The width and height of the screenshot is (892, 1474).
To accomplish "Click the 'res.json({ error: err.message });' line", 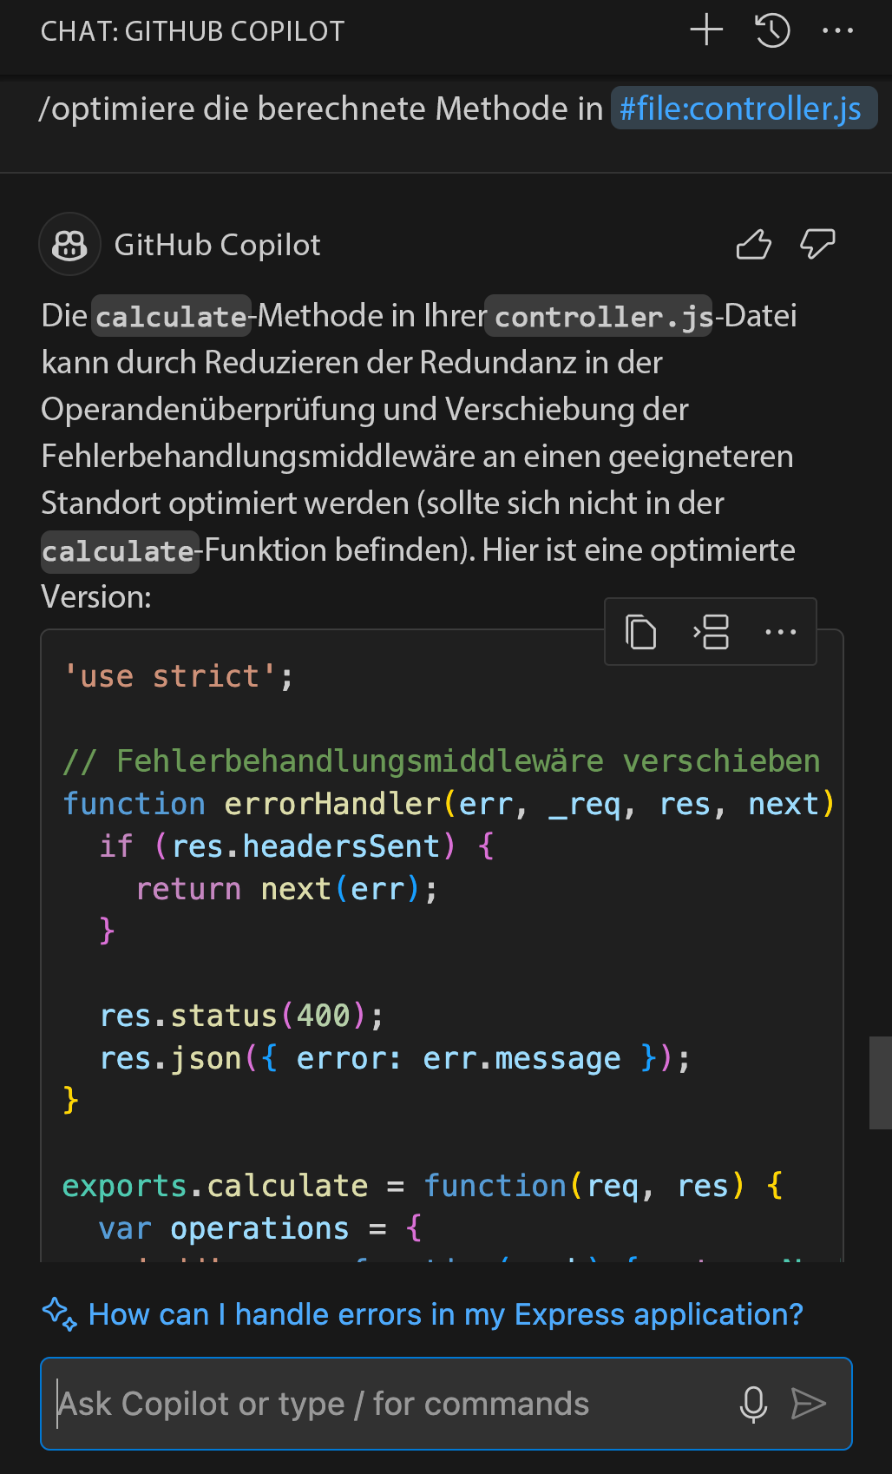I will tap(395, 1058).
